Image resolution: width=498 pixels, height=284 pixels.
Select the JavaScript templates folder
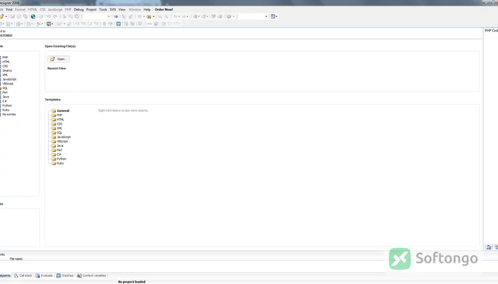[64, 137]
